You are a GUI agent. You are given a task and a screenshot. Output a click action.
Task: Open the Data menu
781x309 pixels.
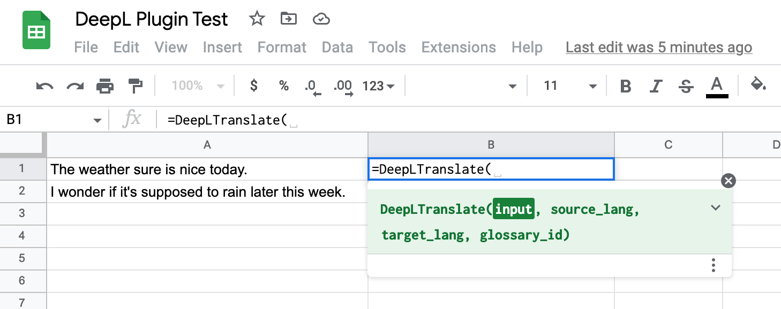pyautogui.click(x=337, y=47)
